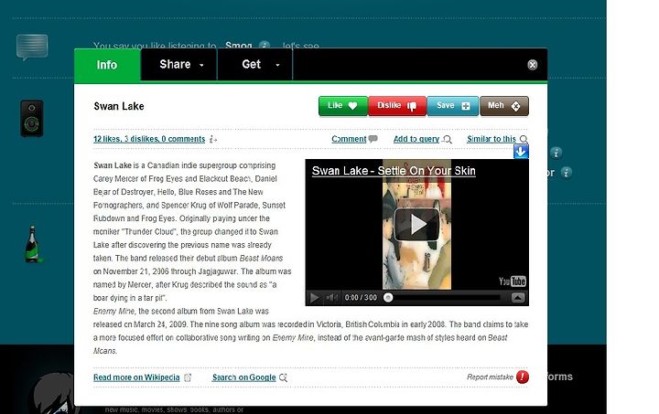Rate Swan Lake as Meh

504,106
